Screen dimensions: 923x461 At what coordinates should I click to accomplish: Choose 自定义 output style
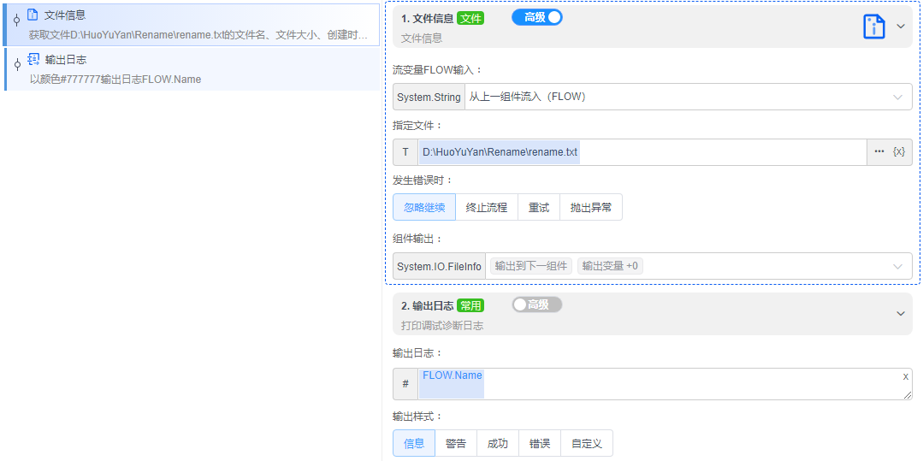587,443
